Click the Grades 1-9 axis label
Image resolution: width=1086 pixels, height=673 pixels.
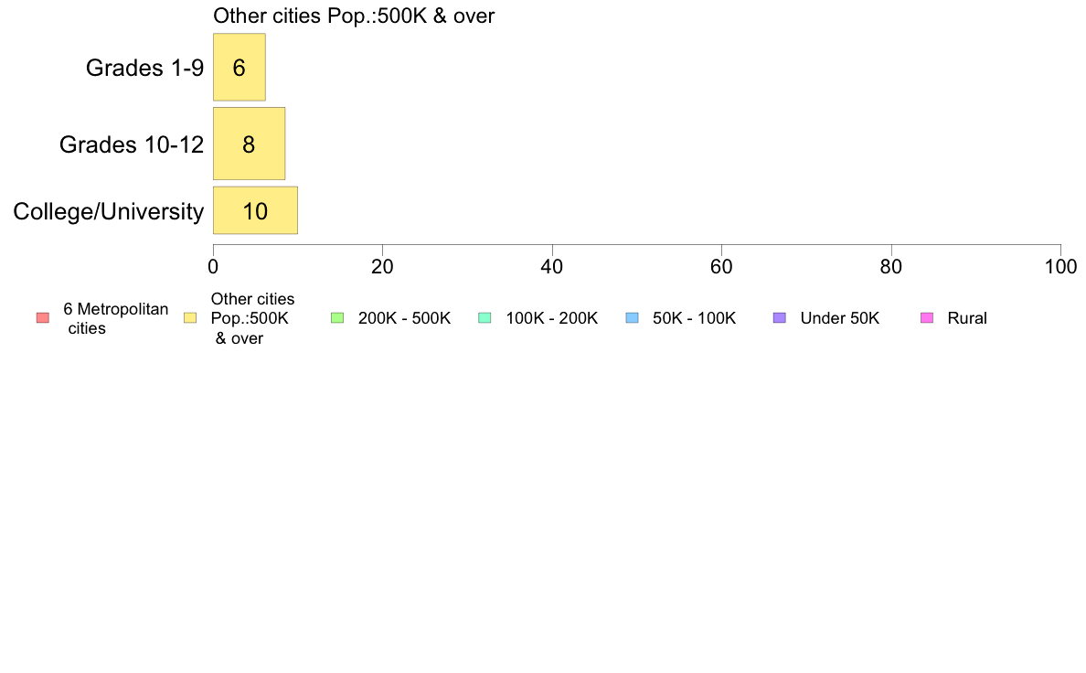click(144, 68)
